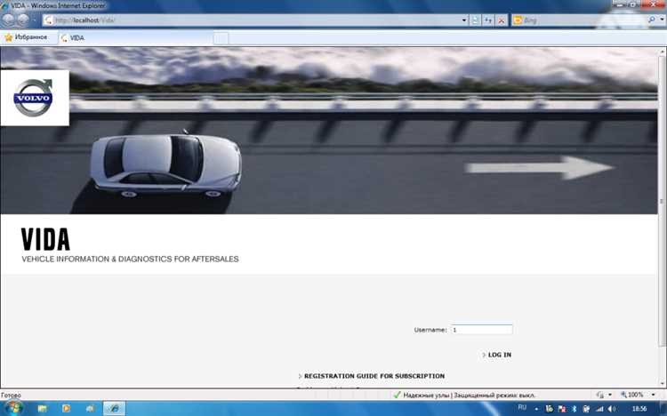
Task: Go back with the browser Back button
Action: pyautogui.click(x=8, y=20)
